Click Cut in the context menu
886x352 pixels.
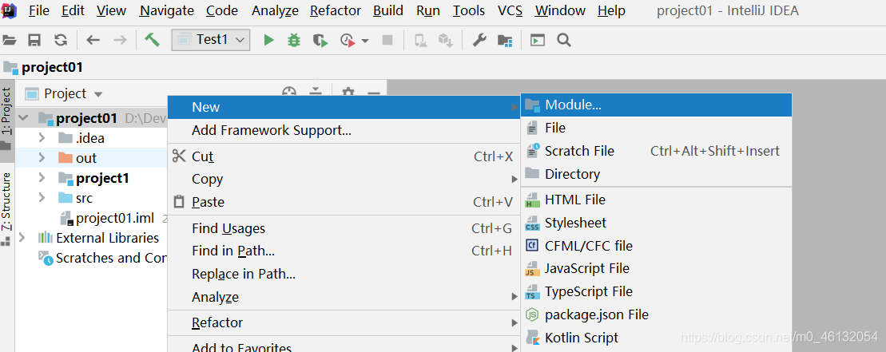coord(344,156)
